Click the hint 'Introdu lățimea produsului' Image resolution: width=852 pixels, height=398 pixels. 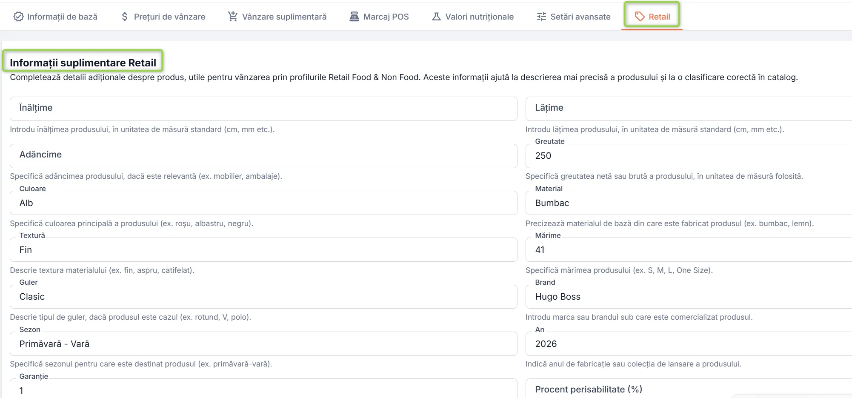coord(655,129)
